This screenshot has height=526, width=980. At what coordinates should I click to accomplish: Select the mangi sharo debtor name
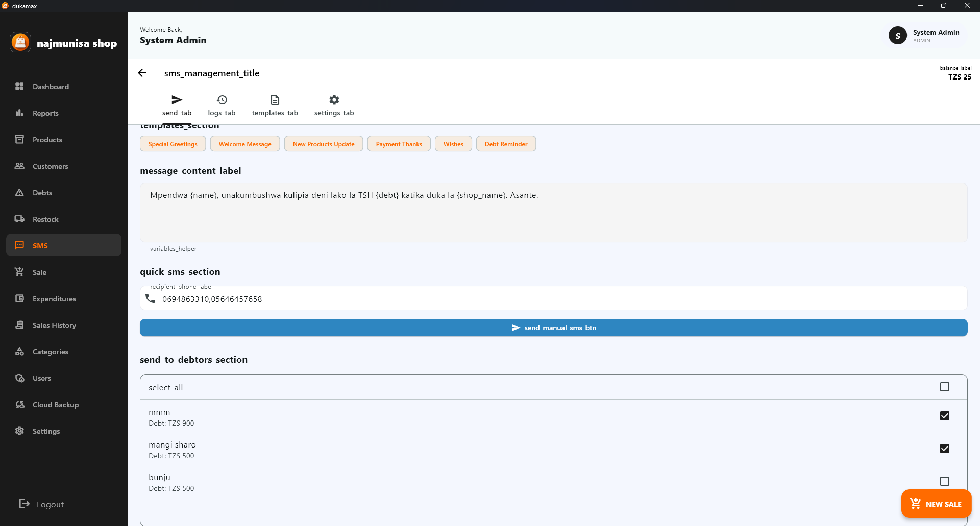pyautogui.click(x=172, y=444)
